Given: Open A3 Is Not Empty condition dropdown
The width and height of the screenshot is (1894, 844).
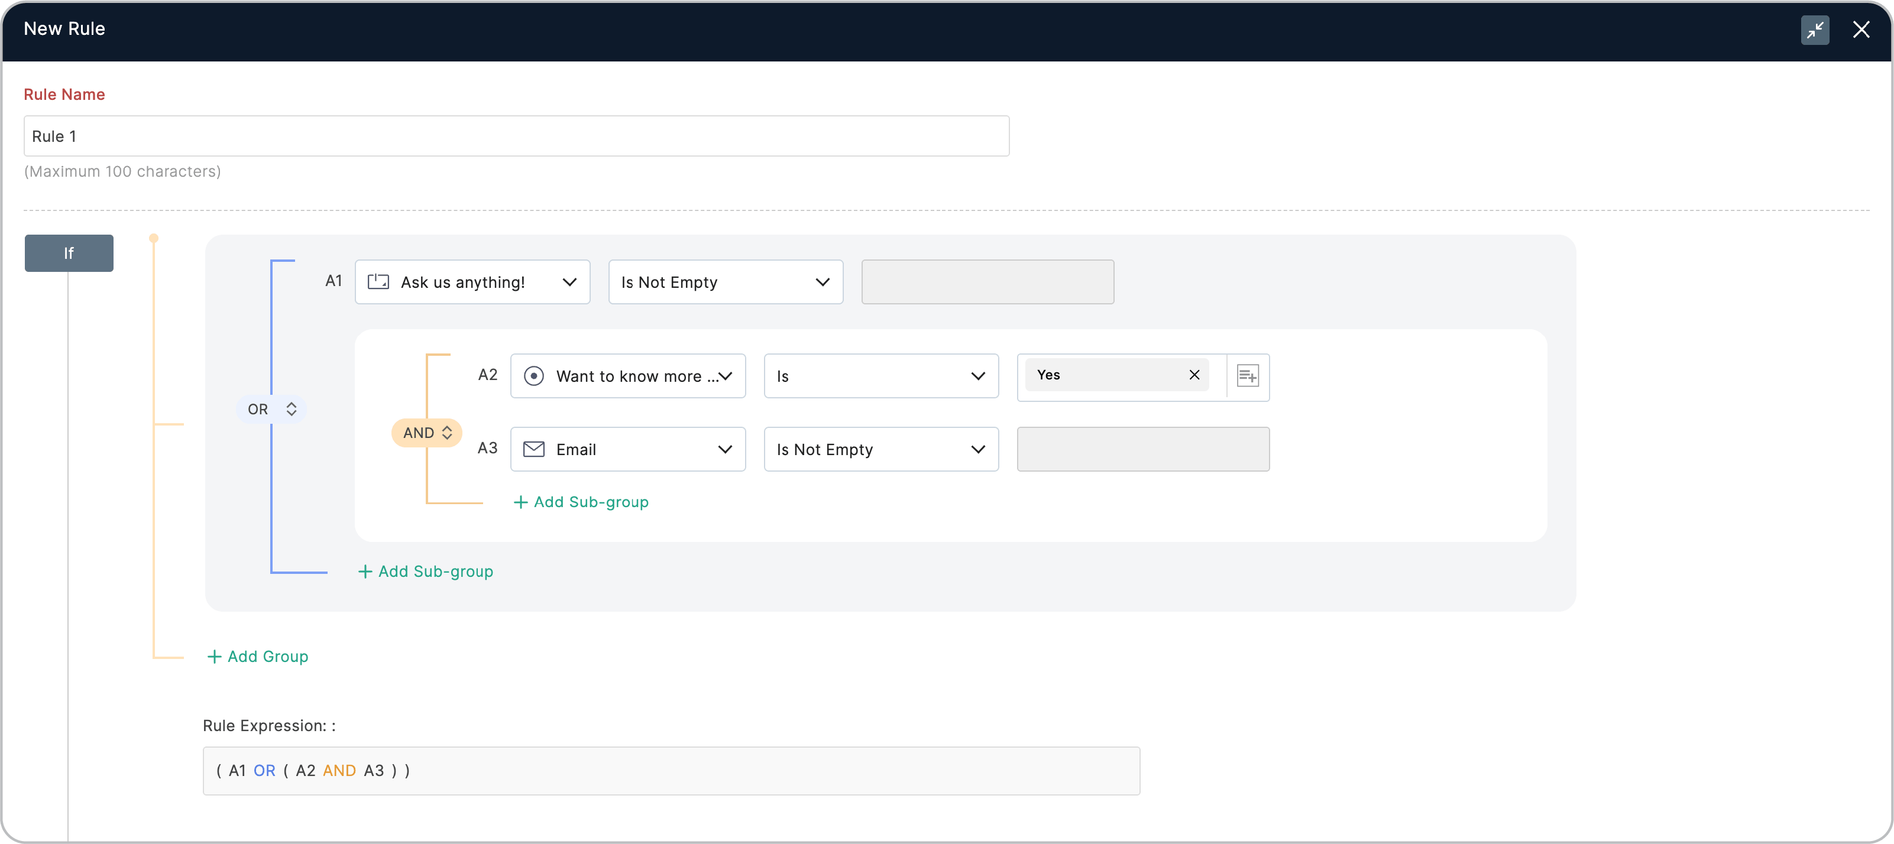Looking at the screenshot, I should 881,449.
